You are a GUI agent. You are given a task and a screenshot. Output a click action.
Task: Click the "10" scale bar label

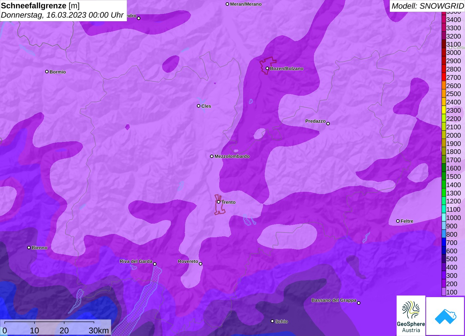pyautogui.click(x=35, y=330)
